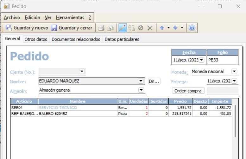
Task: Click the Surtidas column header
Action: click(159, 101)
